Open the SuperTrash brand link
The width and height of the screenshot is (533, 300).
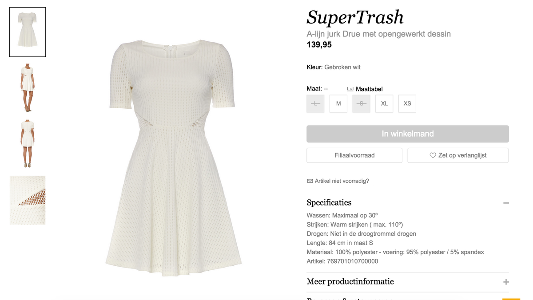[x=355, y=17]
